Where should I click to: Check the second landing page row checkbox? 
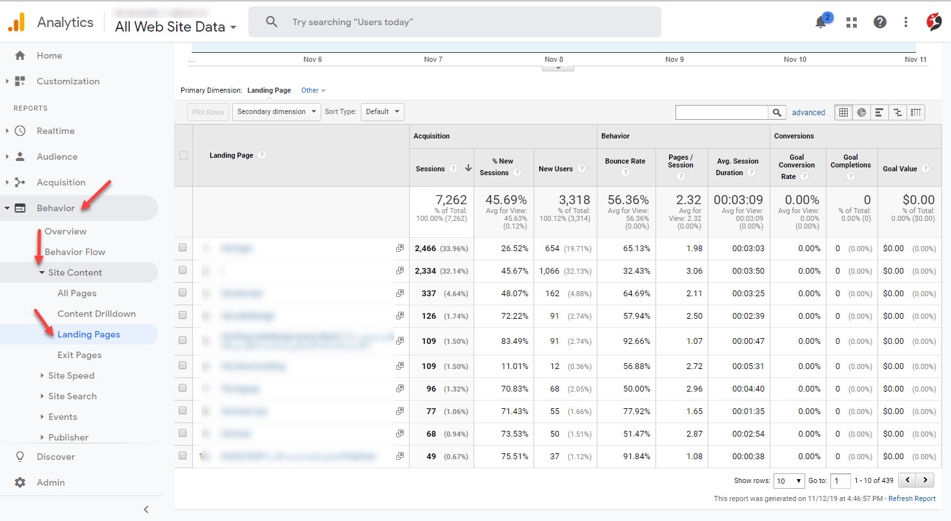tap(183, 270)
